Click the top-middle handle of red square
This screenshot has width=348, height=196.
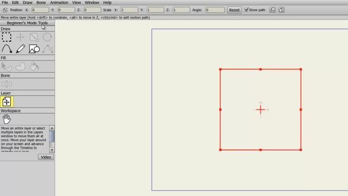(x=260, y=69)
